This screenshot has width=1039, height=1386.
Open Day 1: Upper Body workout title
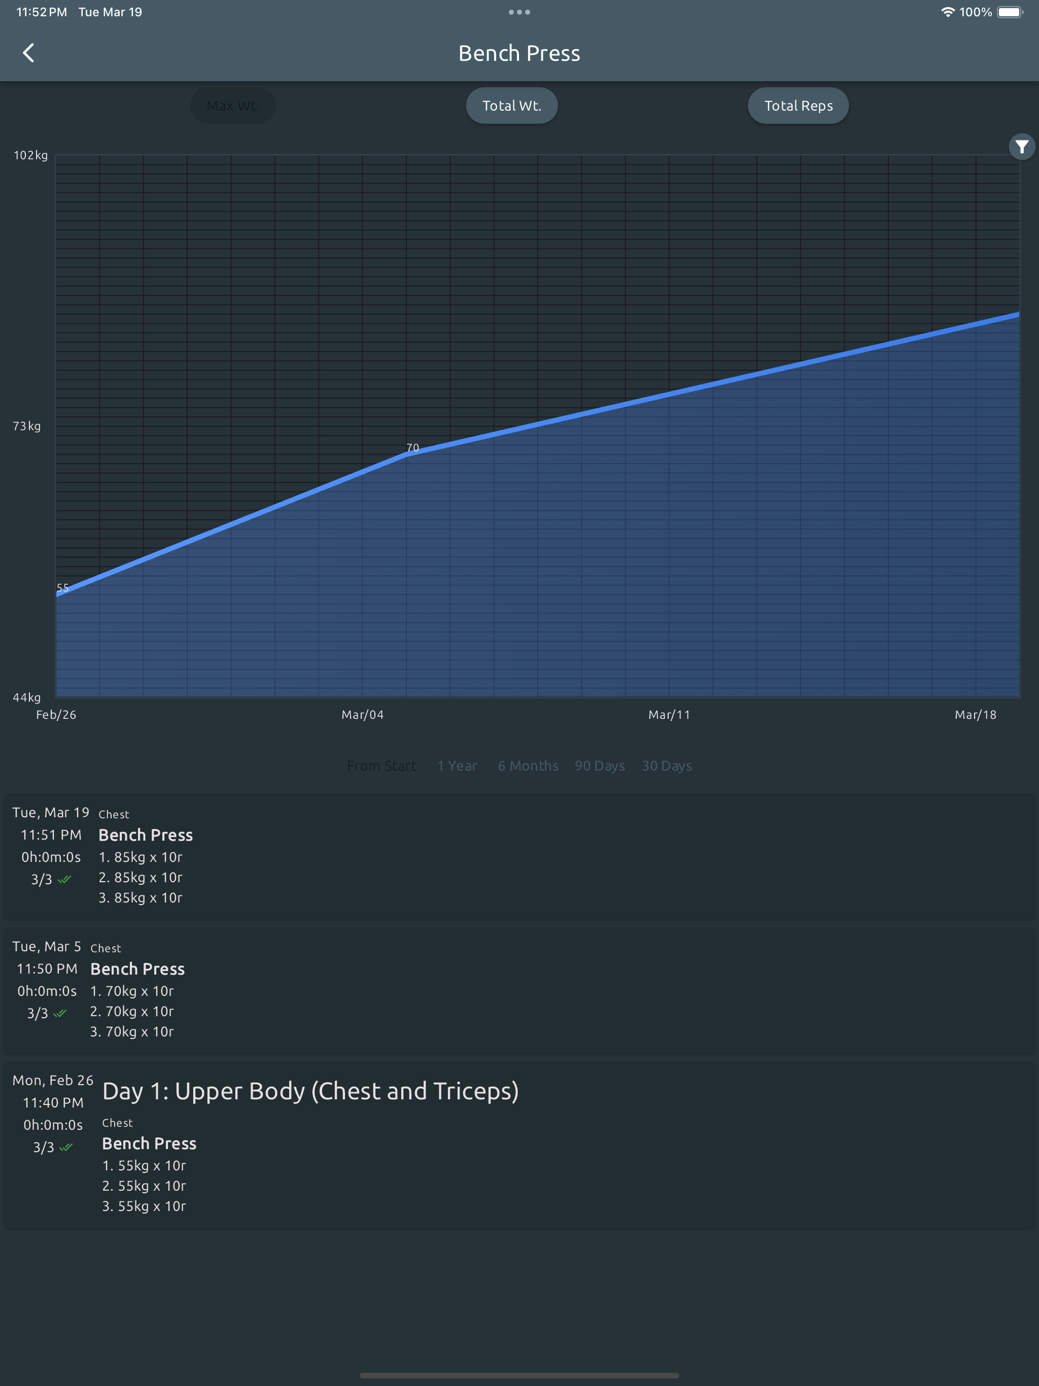tap(310, 1092)
